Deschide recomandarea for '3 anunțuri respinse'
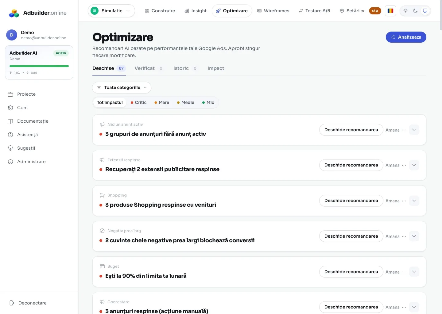Screen dimensions: 442x314 click(351, 307)
